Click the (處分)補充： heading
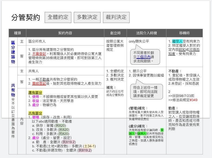212x158 pixels. click(x=138, y=126)
